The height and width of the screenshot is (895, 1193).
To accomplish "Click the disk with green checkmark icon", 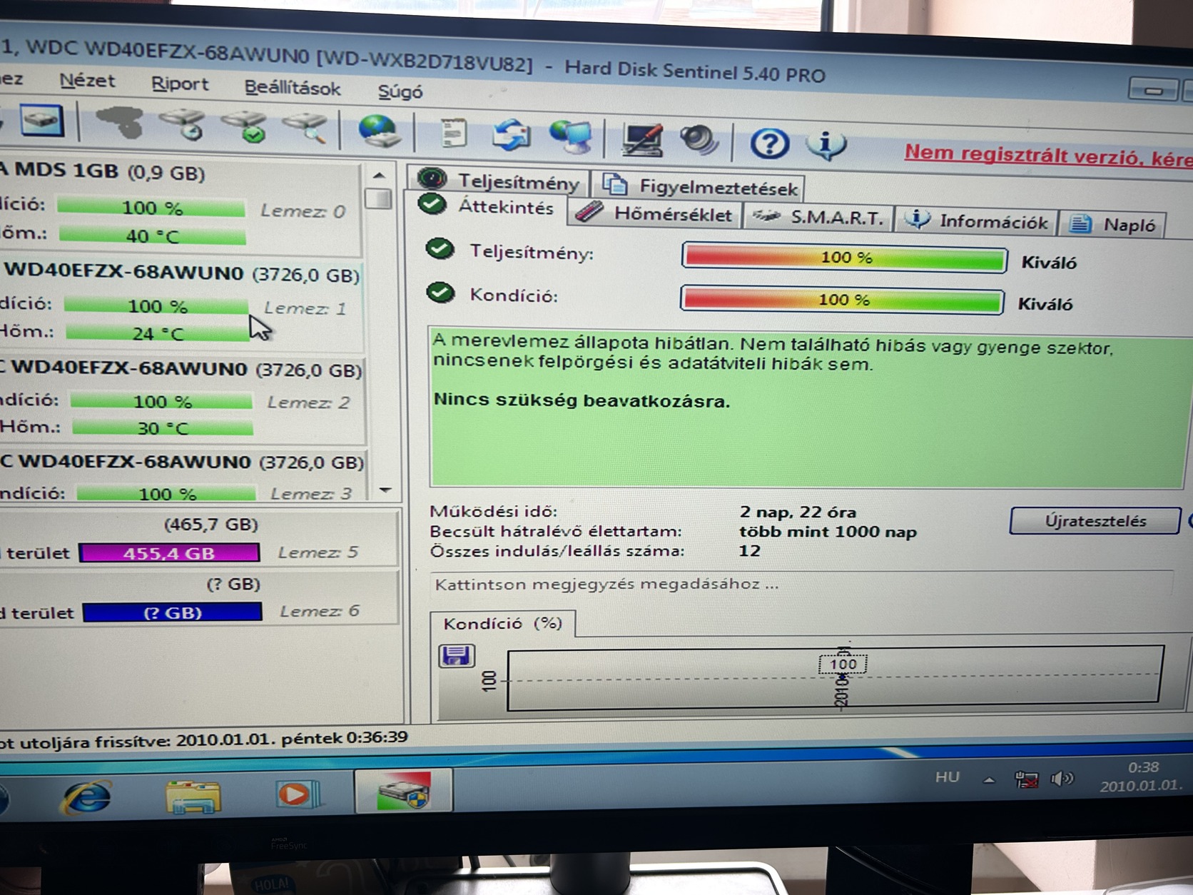I will pos(245,126).
